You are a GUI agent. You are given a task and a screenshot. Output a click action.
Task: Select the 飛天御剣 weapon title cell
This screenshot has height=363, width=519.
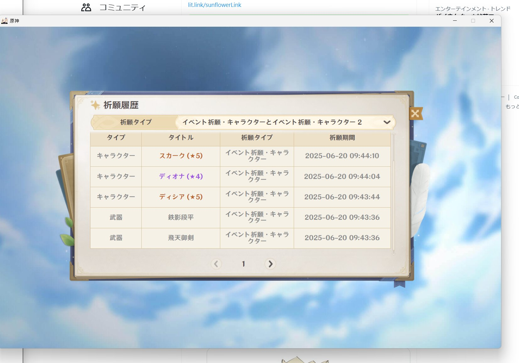tap(181, 238)
